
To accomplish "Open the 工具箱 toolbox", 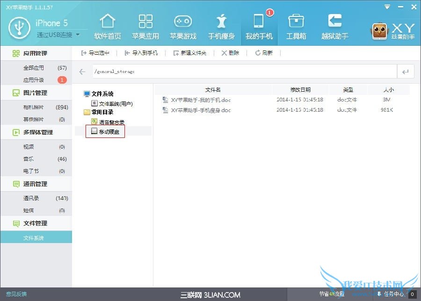I will pyautogui.click(x=296, y=27).
